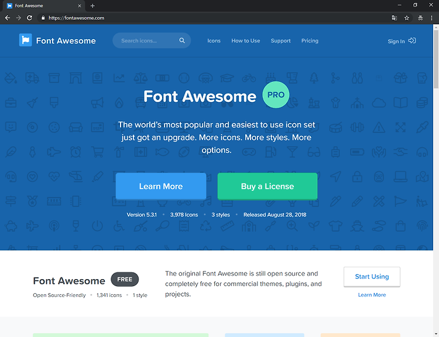Click the Font Awesome hero heading

pos(200,97)
